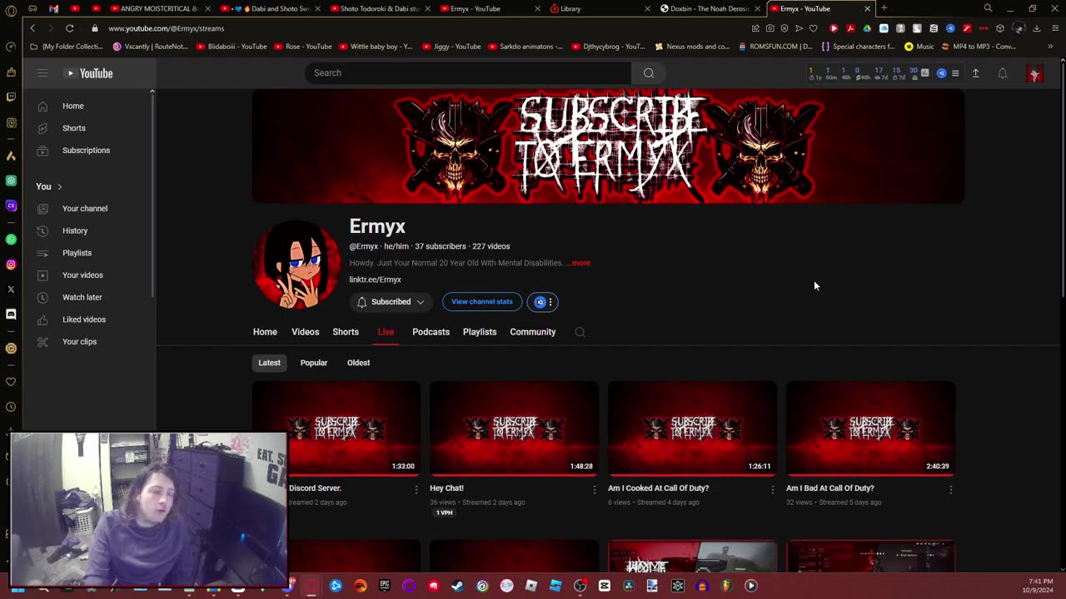
Task: Open Subscriptions in sidebar
Action: tap(87, 151)
